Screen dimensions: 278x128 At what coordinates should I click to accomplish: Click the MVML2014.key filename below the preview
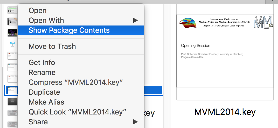point(225,112)
